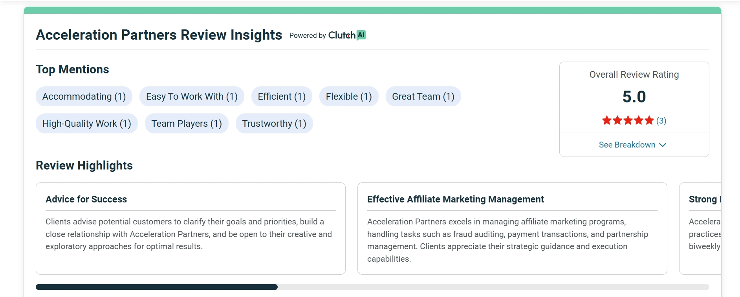Click the High-Quality Work (1) tag
The image size is (740, 297).
(87, 124)
